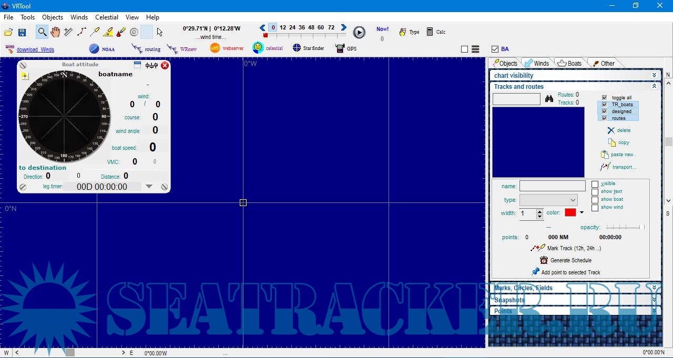The height and width of the screenshot is (358, 673).
Task: Open the NOAA winds source
Action: (x=101, y=49)
